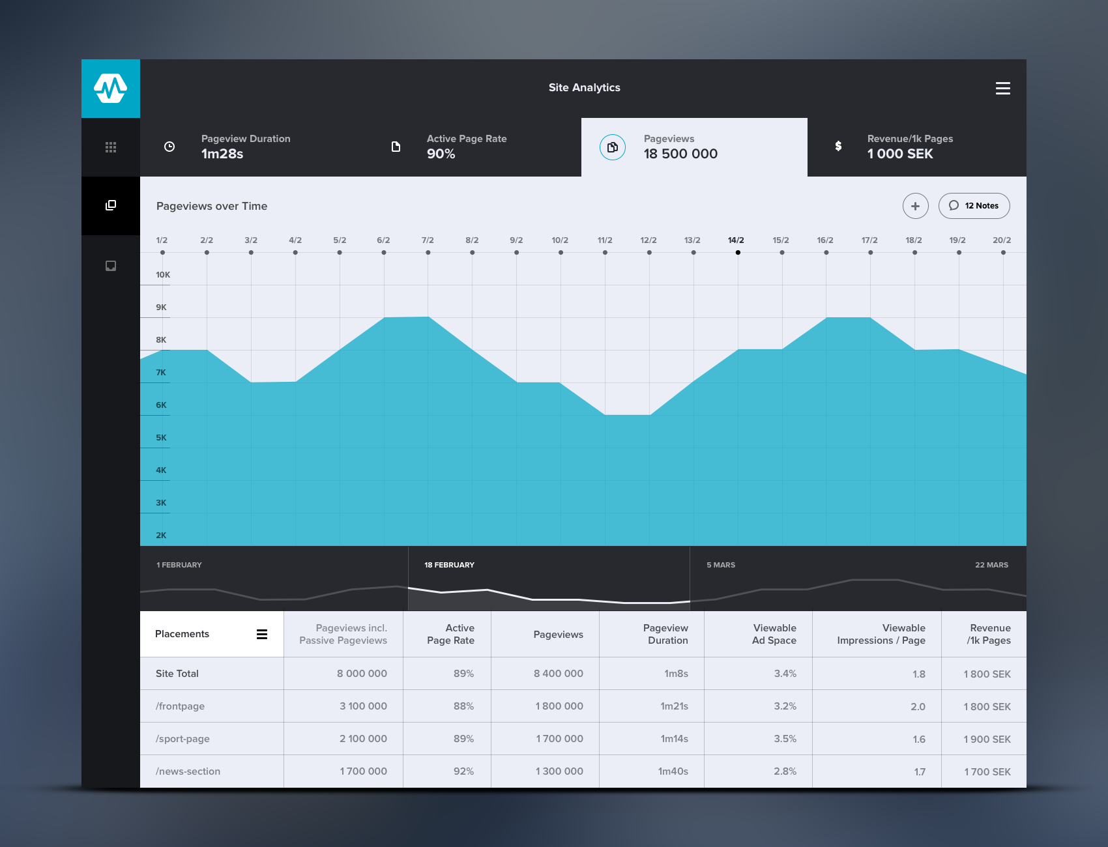Click the 18 February range in timeline
The image size is (1108, 847).
pos(548,579)
